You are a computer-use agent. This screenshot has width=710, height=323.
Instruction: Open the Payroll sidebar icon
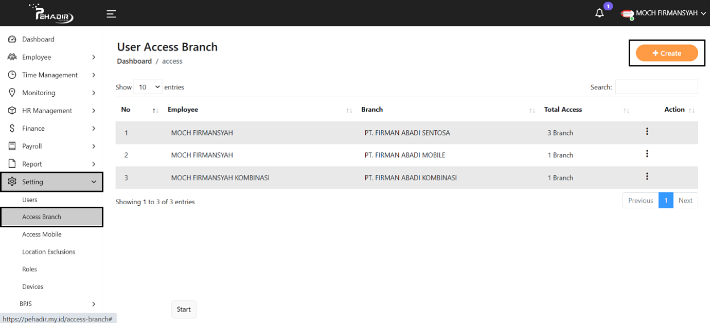(11, 146)
